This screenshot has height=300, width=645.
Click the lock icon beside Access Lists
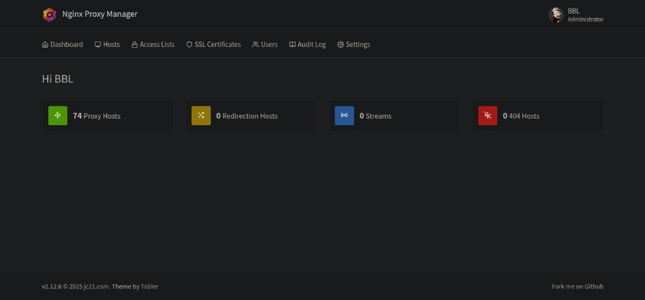click(135, 45)
